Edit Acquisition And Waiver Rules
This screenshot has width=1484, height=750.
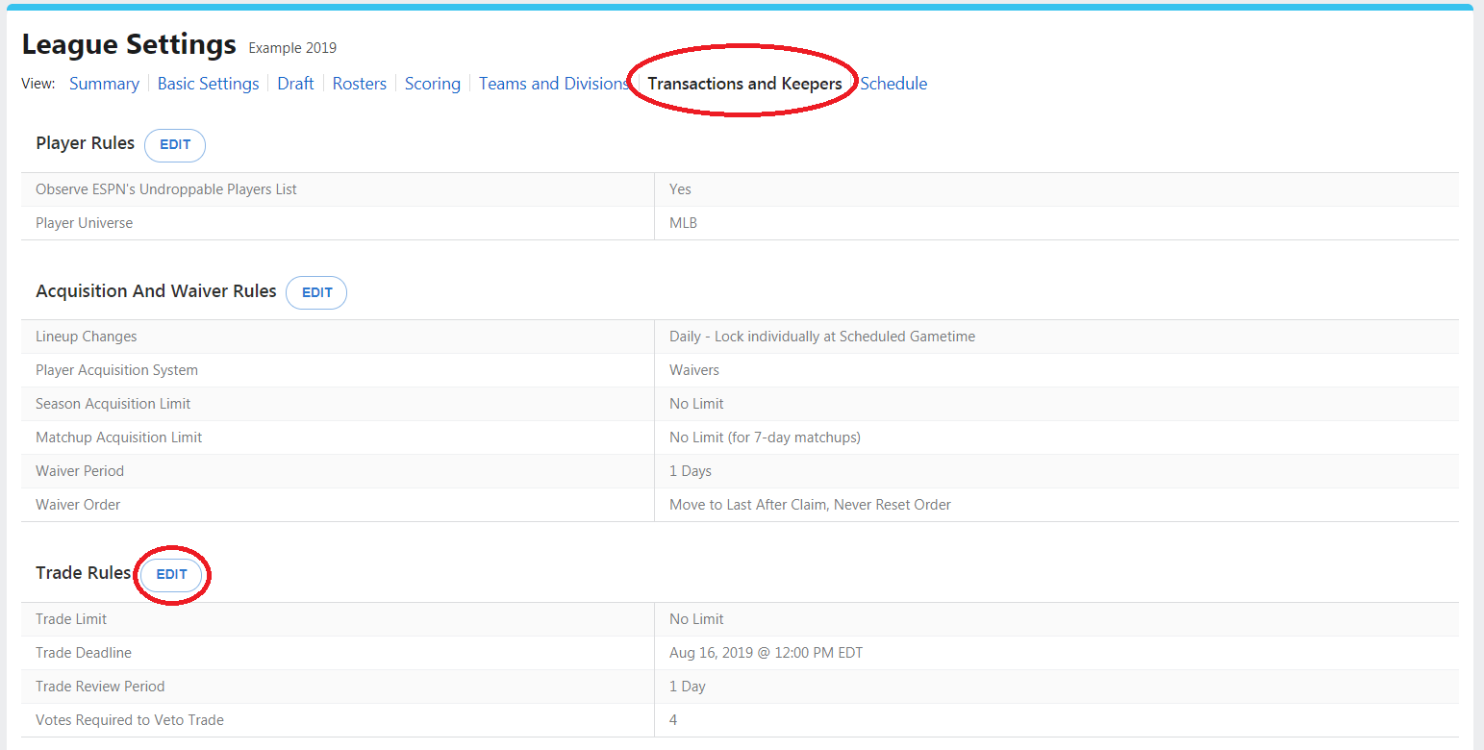click(x=316, y=293)
